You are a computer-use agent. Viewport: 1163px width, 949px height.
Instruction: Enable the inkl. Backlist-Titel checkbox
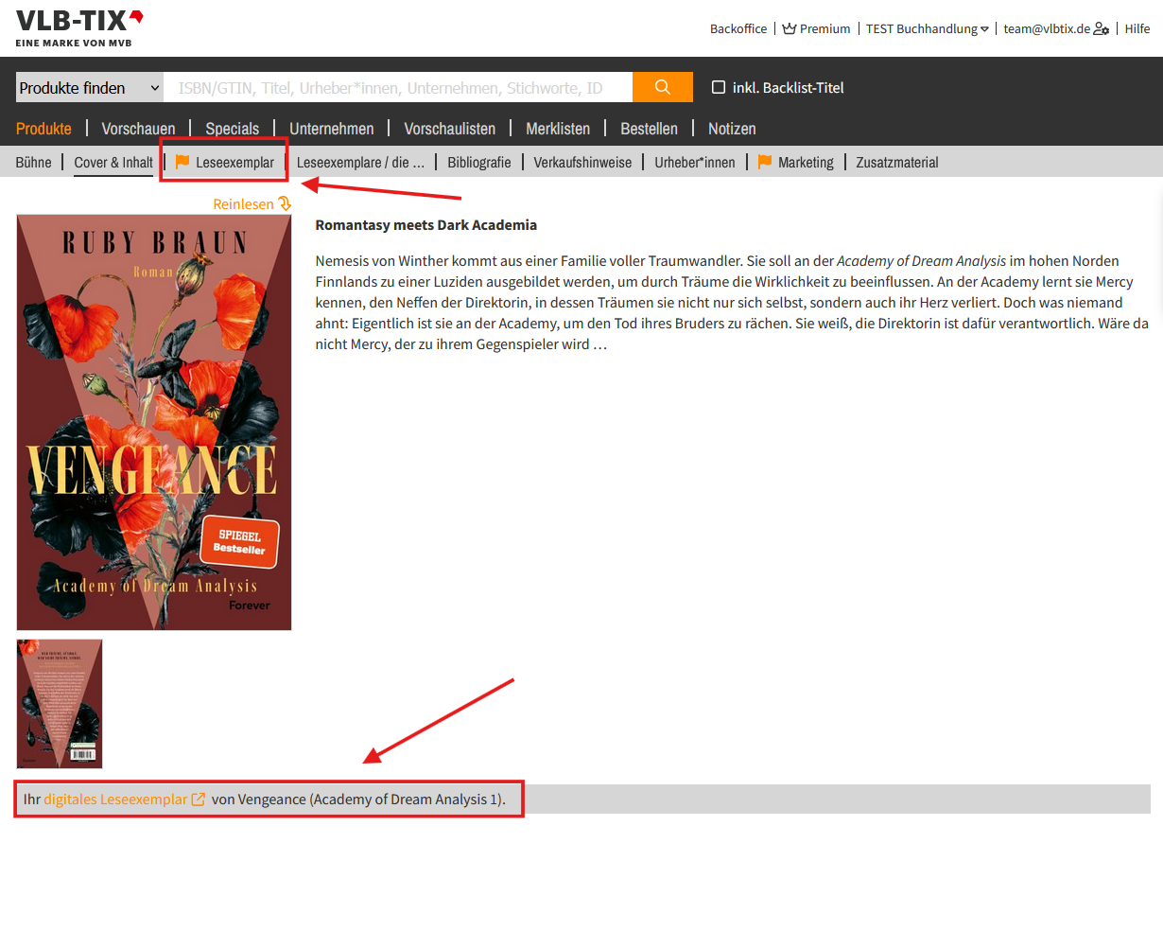coord(719,87)
